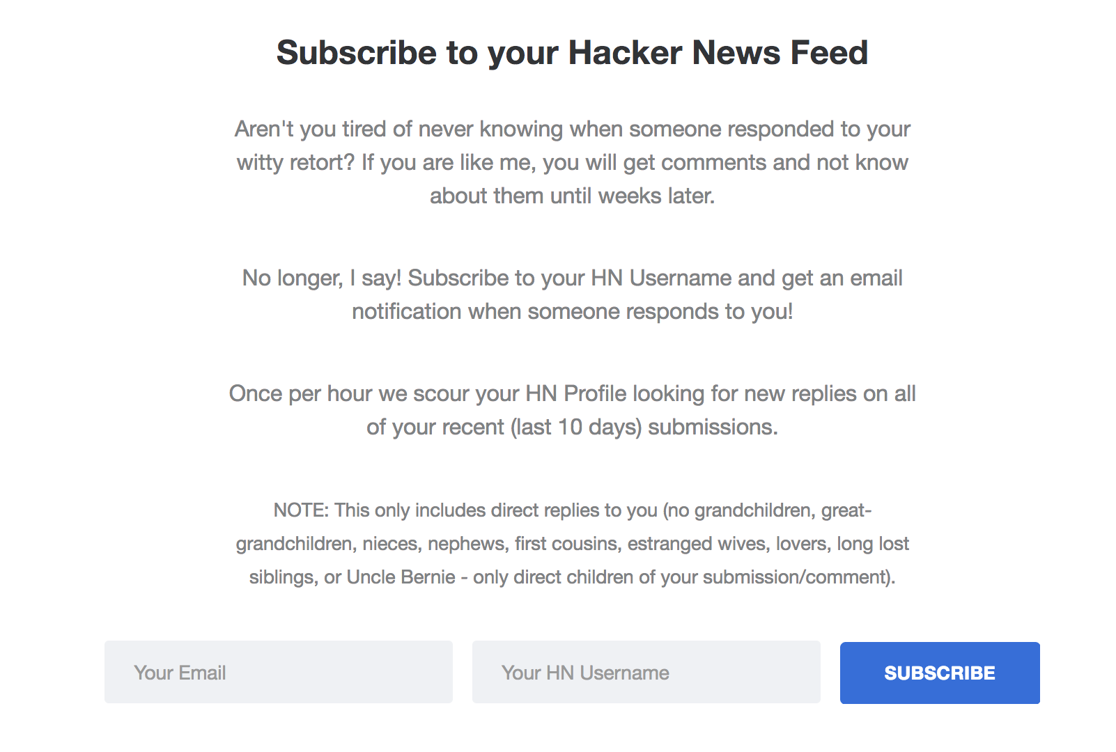Select the Once per hour description text
1116x752 pixels.
tap(571, 409)
